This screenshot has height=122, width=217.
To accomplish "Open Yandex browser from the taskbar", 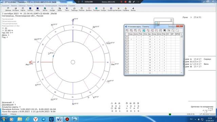I will pyautogui.click(x=36, y=119).
